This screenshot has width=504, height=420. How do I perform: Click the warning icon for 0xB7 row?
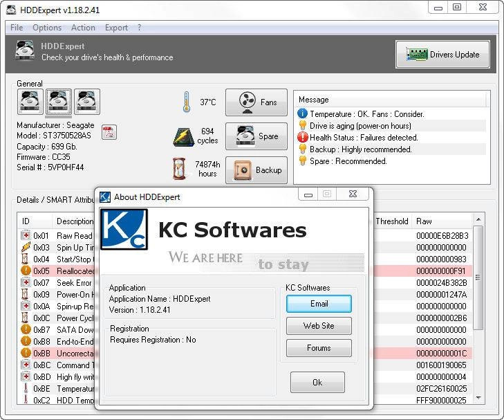coord(26,329)
